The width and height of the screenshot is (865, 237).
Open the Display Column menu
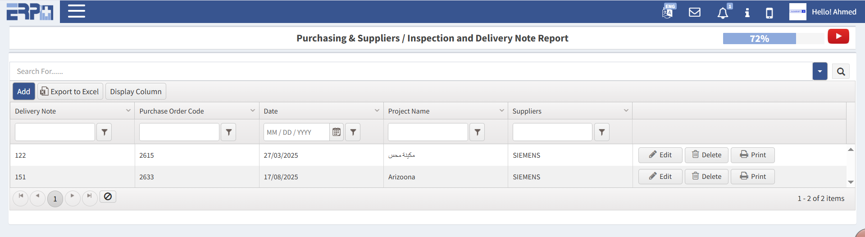click(x=136, y=91)
